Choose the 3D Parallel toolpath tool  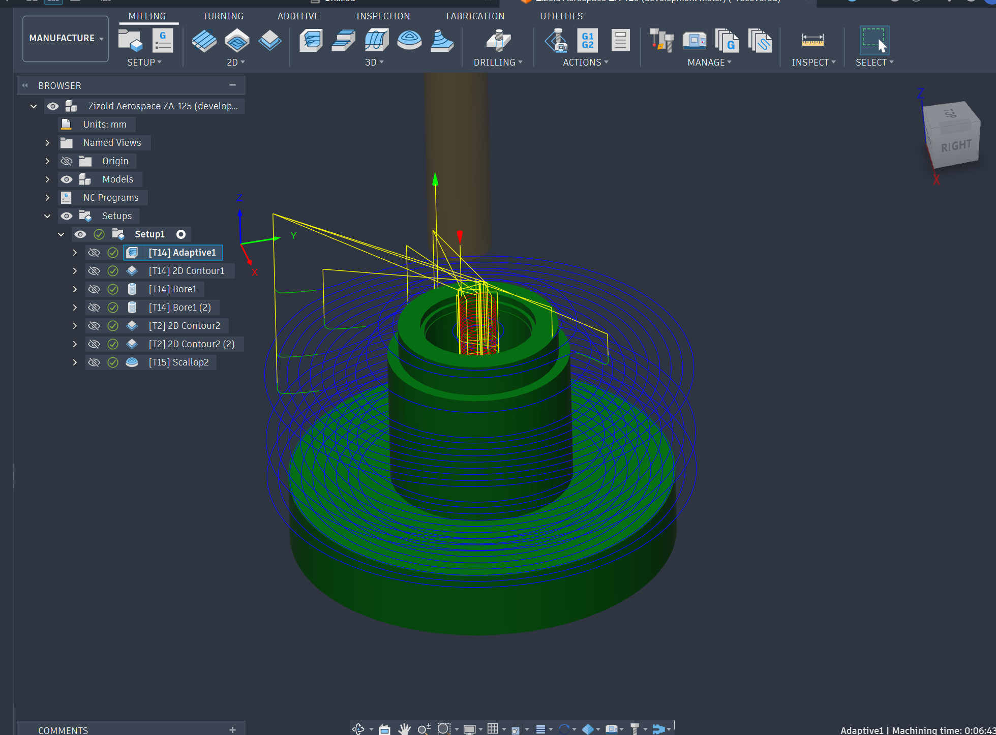point(377,40)
